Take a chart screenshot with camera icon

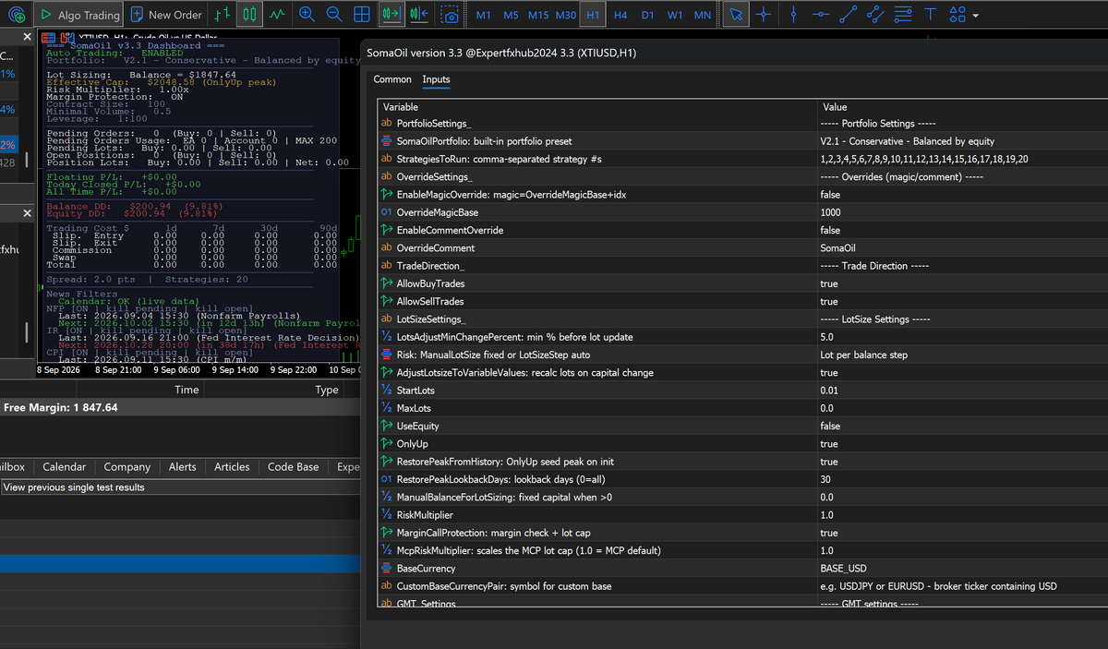pos(450,15)
